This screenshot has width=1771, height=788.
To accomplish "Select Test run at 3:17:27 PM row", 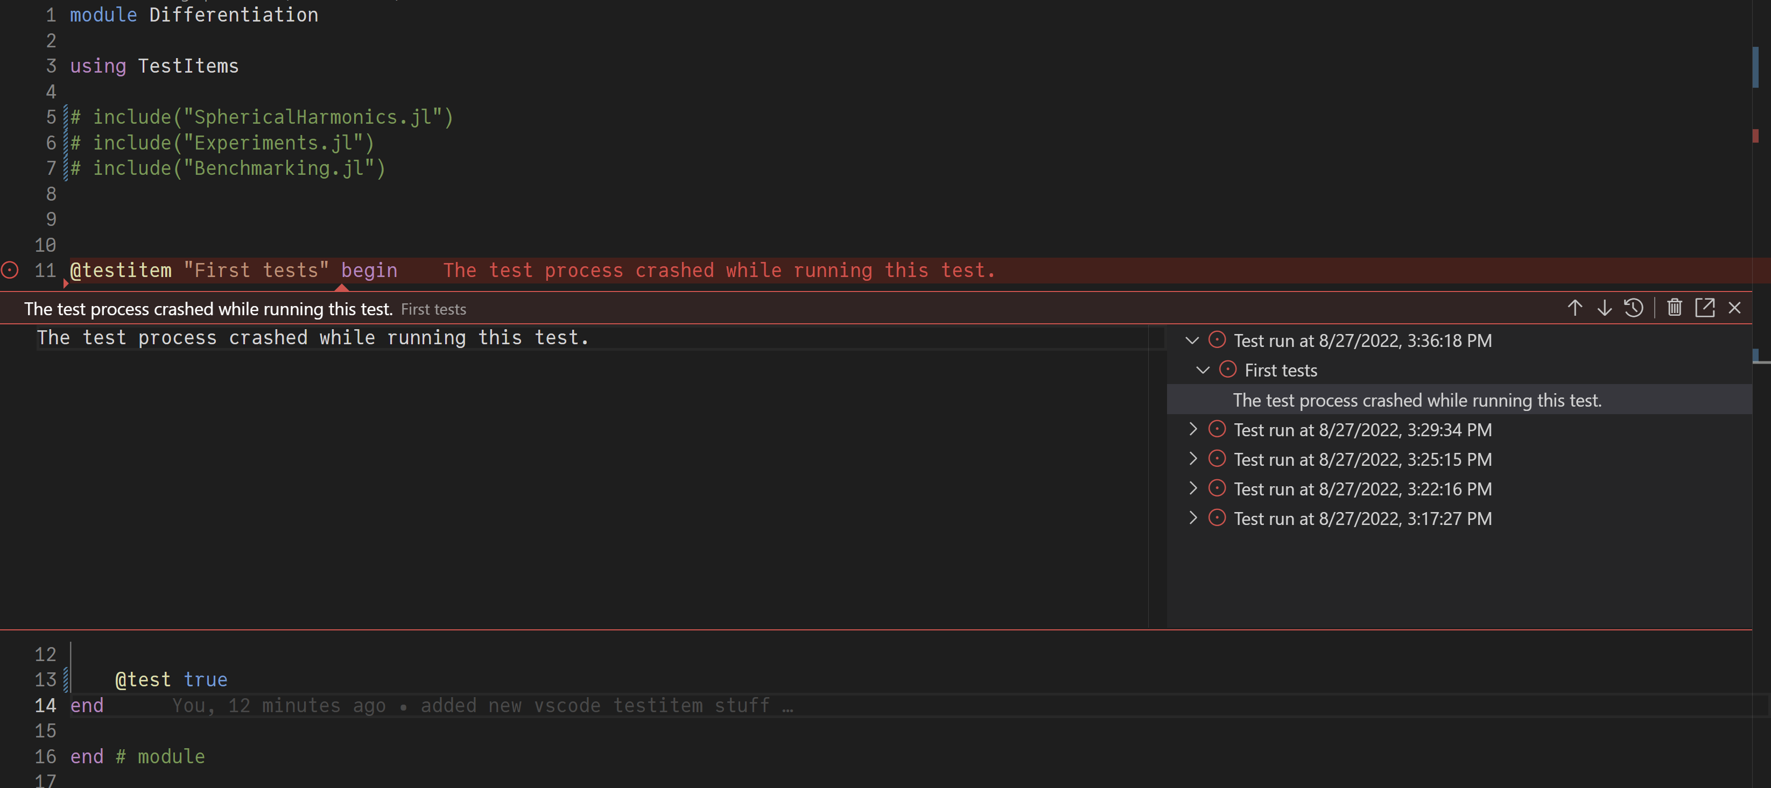I will coord(1459,518).
